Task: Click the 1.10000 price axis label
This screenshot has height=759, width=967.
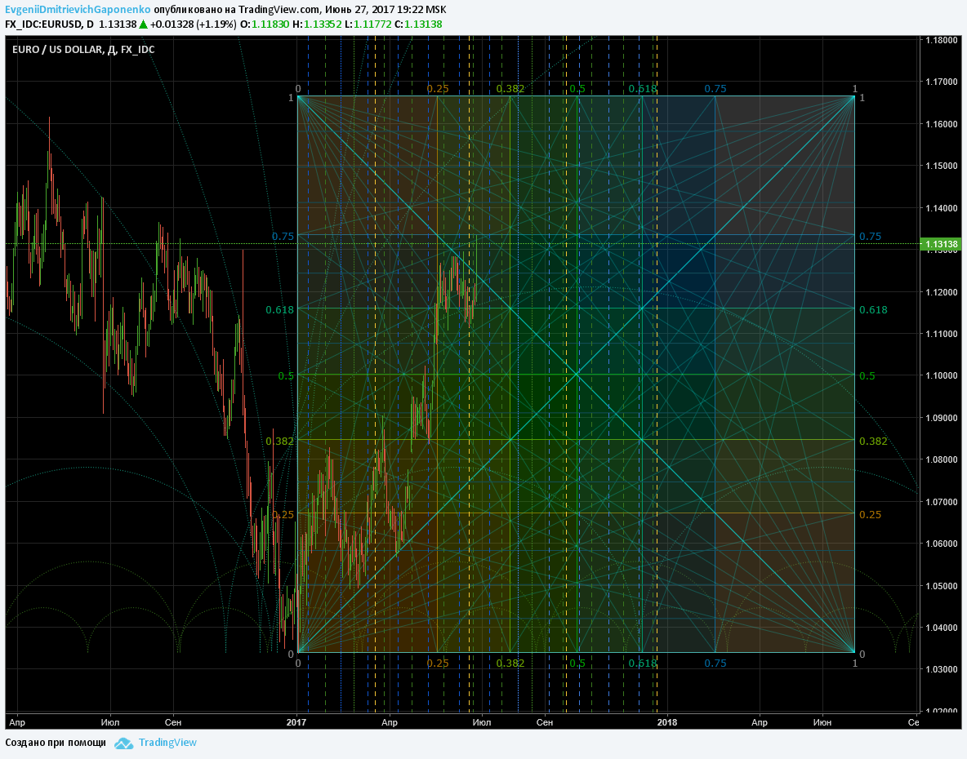Action: (x=941, y=375)
